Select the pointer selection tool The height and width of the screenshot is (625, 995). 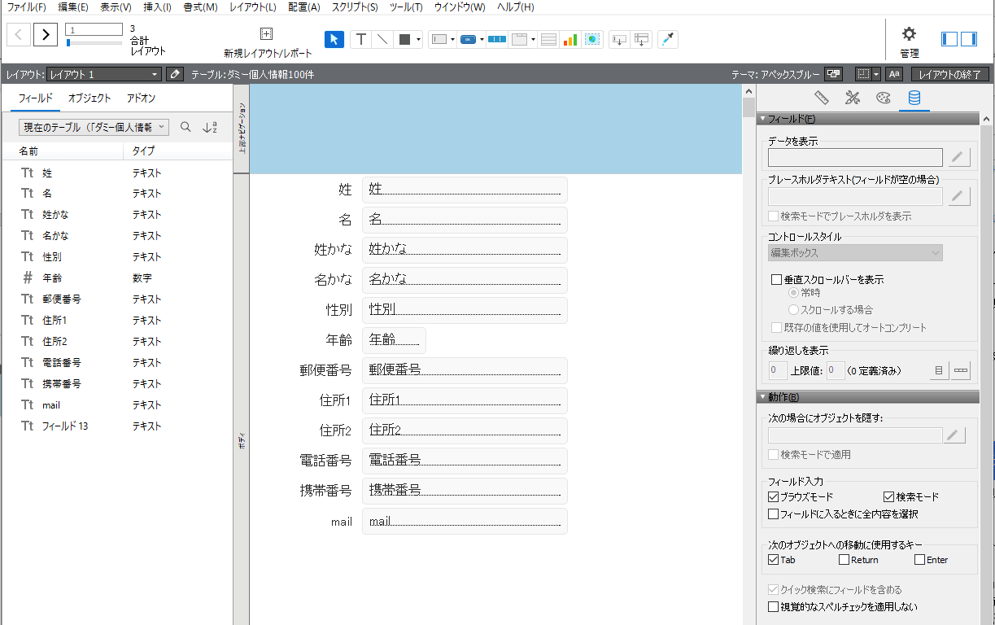334,39
